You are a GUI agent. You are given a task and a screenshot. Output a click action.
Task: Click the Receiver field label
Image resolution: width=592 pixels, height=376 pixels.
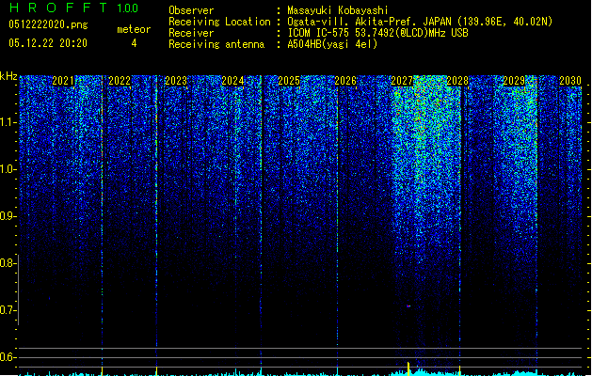(191, 33)
